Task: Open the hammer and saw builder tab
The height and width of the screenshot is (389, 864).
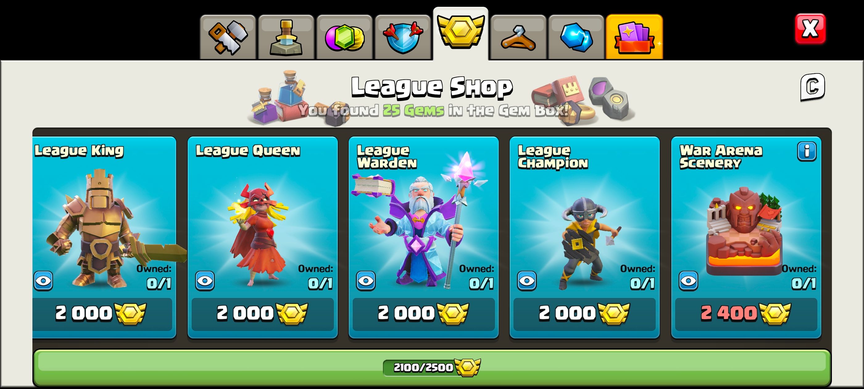Action: pos(228,37)
